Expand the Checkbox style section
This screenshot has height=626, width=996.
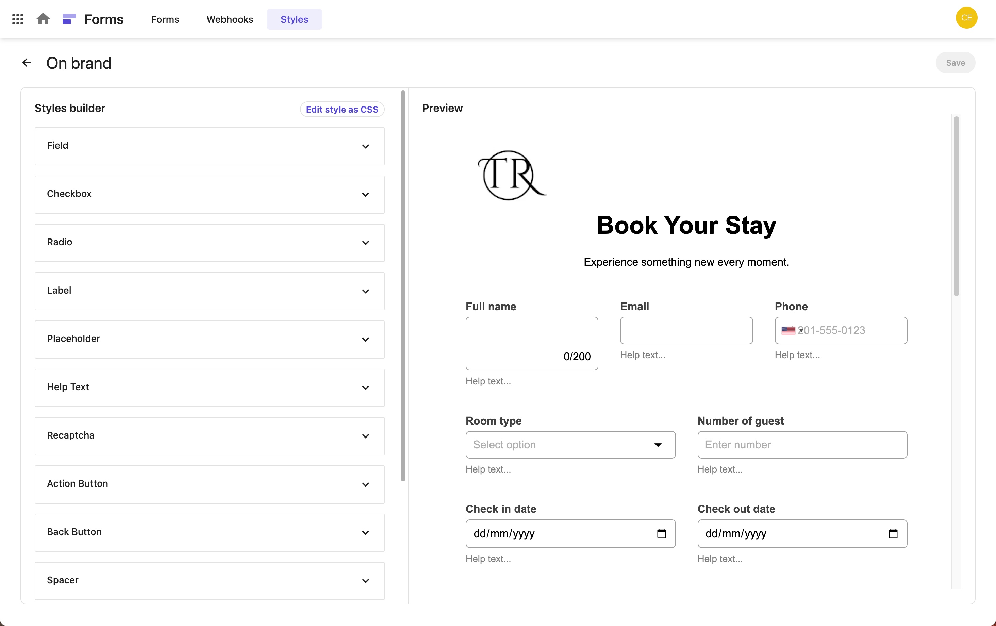click(209, 195)
